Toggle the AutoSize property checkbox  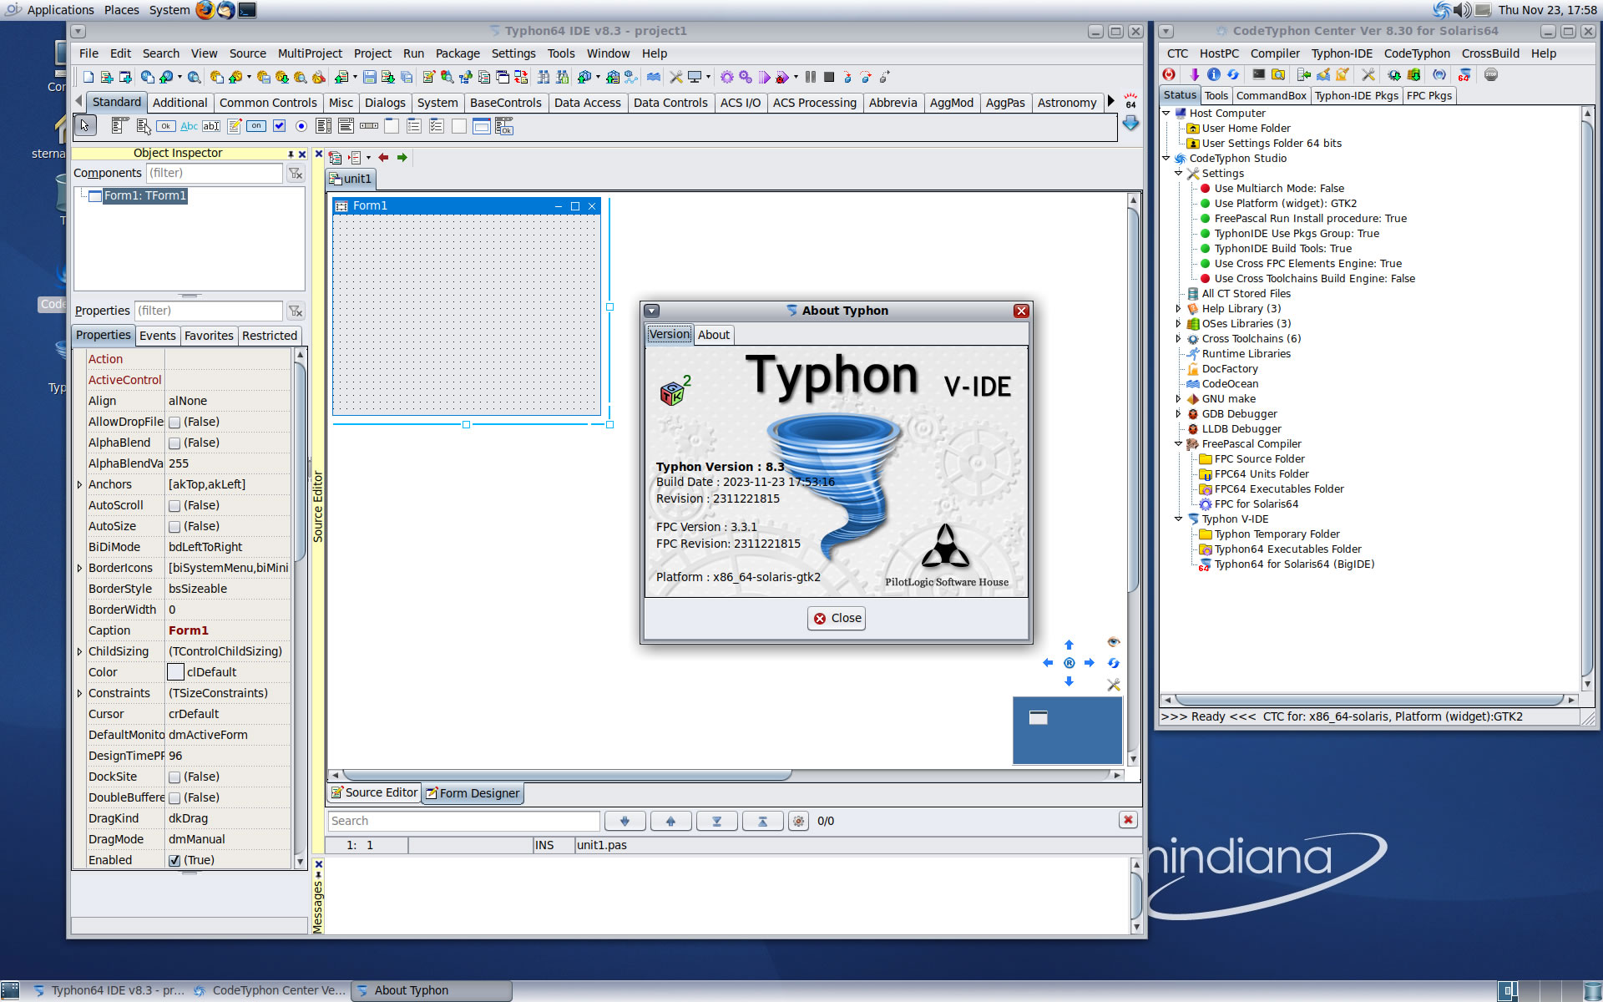[174, 527]
